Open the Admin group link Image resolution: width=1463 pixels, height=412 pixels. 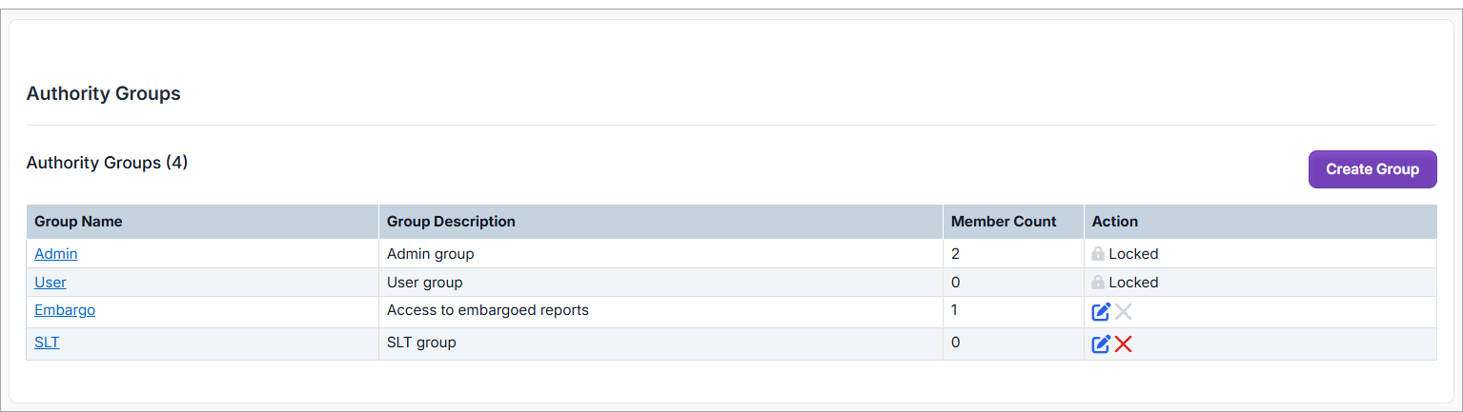point(56,254)
